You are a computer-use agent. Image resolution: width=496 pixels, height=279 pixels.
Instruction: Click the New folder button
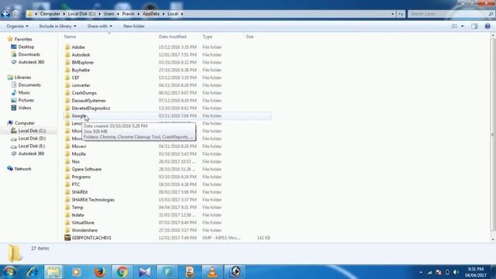tap(134, 26)
